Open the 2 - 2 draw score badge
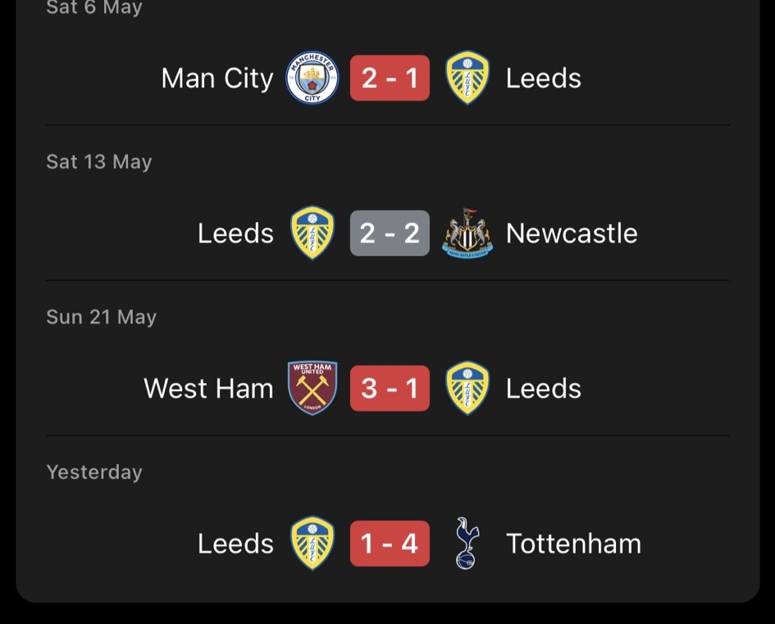This screenshot has height=624, width=775. click(390, 233)
